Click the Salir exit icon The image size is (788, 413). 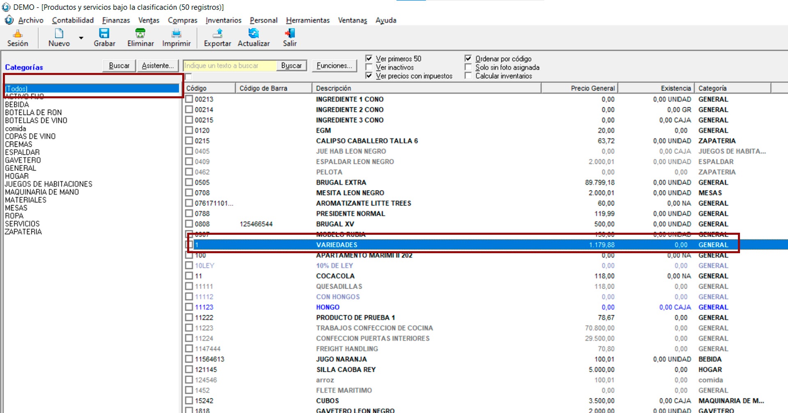290,34
